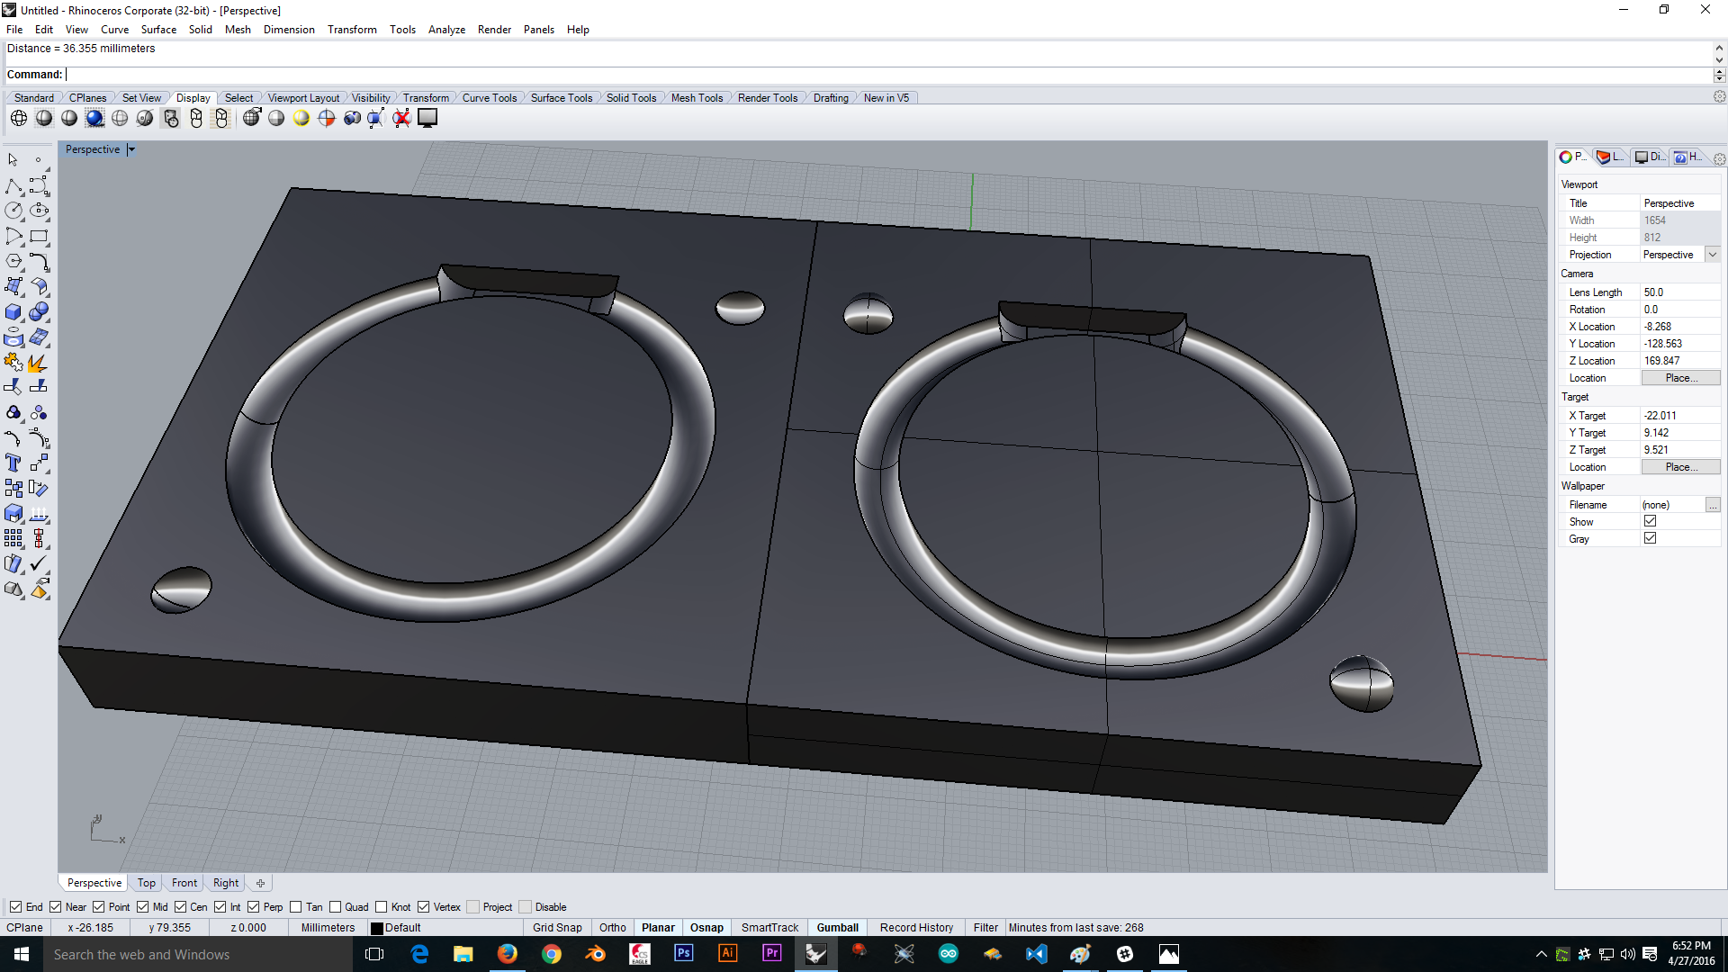Click the checkmark Check objects tool

click(39, 564)
